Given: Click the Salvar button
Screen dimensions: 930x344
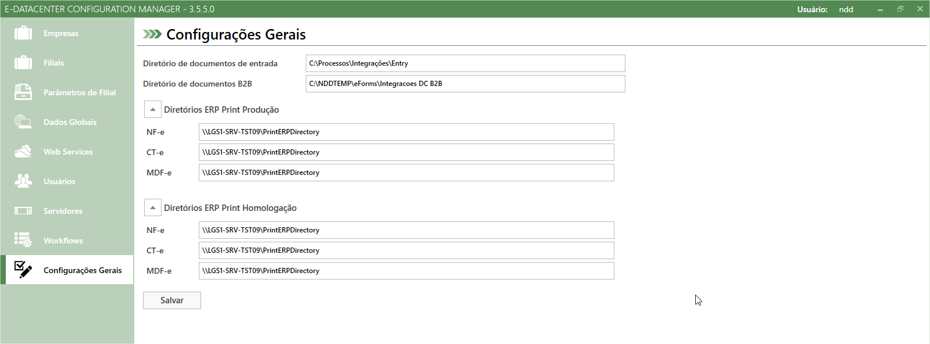Looking at the screenshot, I should coord(172,300).
